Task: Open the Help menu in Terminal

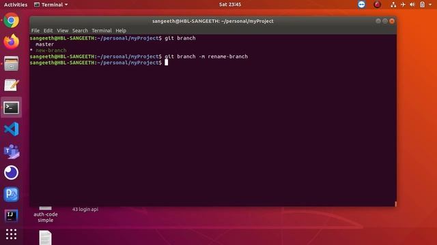Action: click(x=121, y=31)
